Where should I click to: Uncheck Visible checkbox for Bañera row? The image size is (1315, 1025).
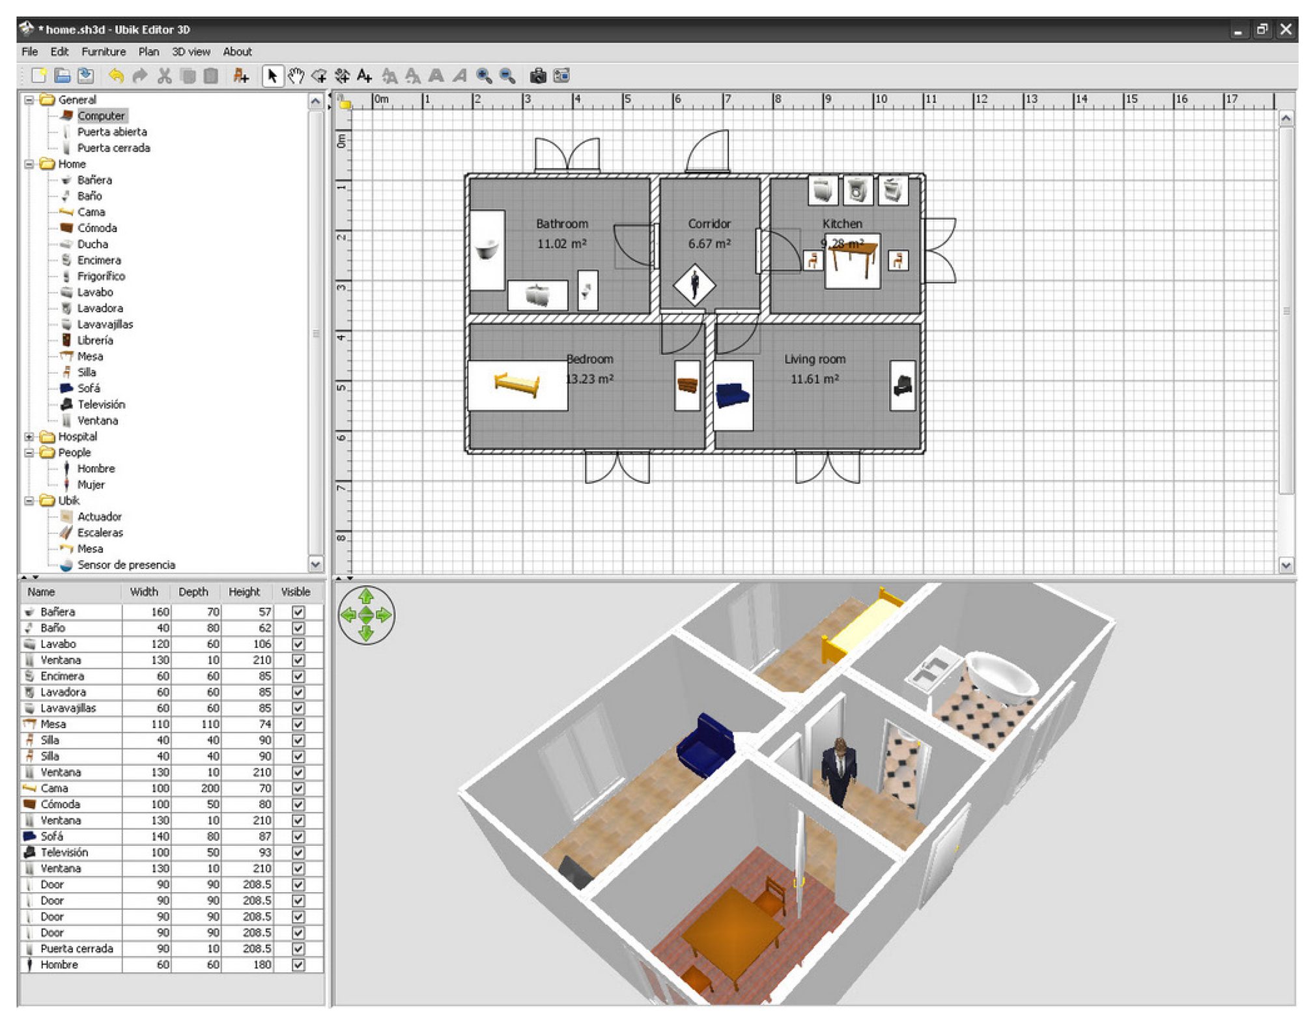pyautogui.click(x=298, y=611)
